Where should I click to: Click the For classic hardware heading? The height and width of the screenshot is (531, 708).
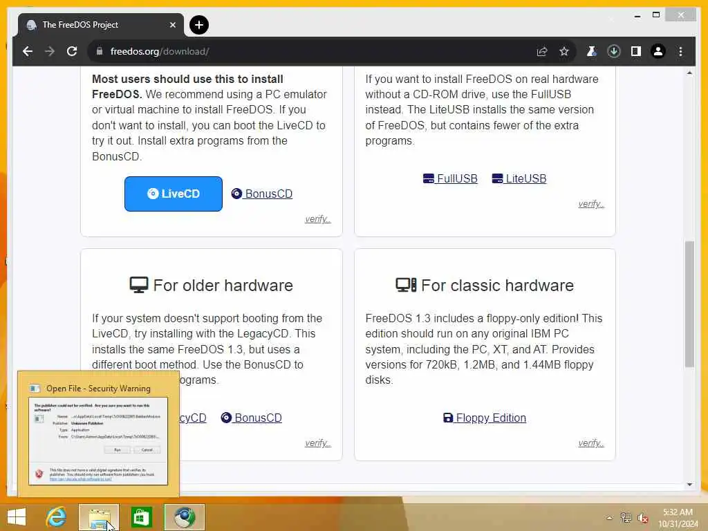tap(485, 286)
